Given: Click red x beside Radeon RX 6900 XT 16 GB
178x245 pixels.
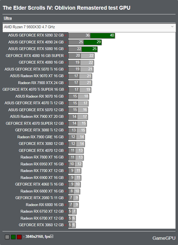Looking at the screenshot, I should pyautogui.click(x=66, y=178).
